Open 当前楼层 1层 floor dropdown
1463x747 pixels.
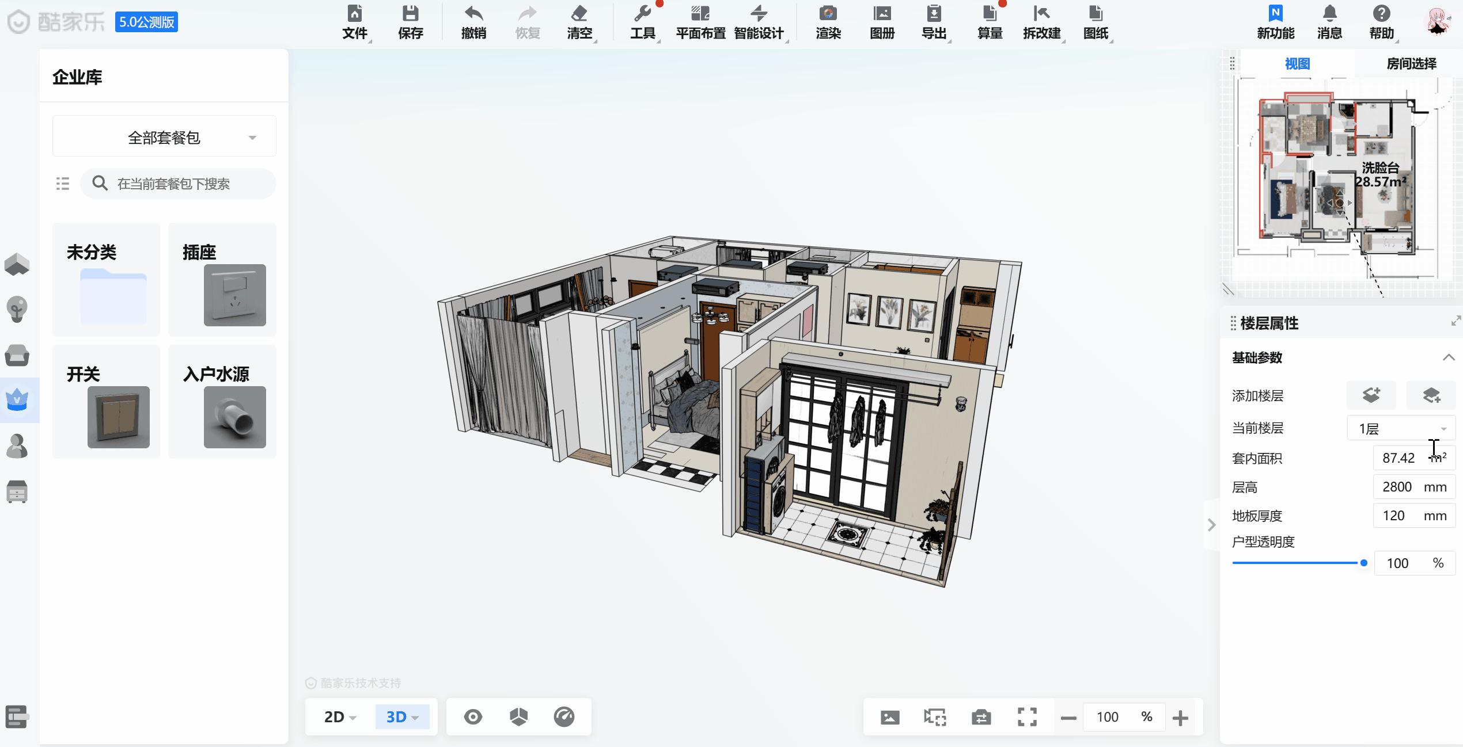[1401, 429]
